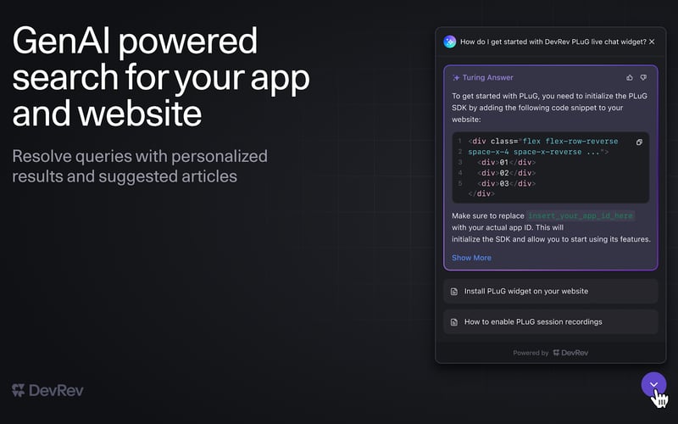The height and width of the screenshot is (424, 678).
Task: Click the colorful AI avatar icon beside the query
Action: [450, 42]
